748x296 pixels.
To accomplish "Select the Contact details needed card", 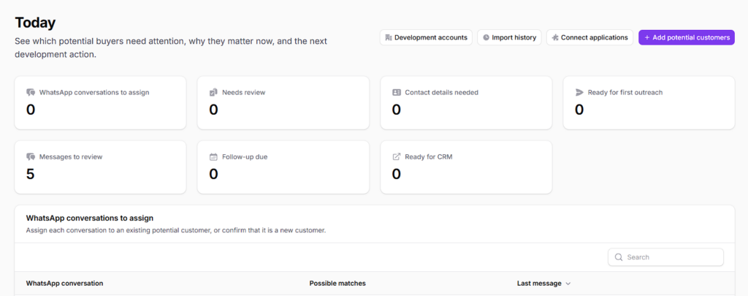I will point(466,102).
